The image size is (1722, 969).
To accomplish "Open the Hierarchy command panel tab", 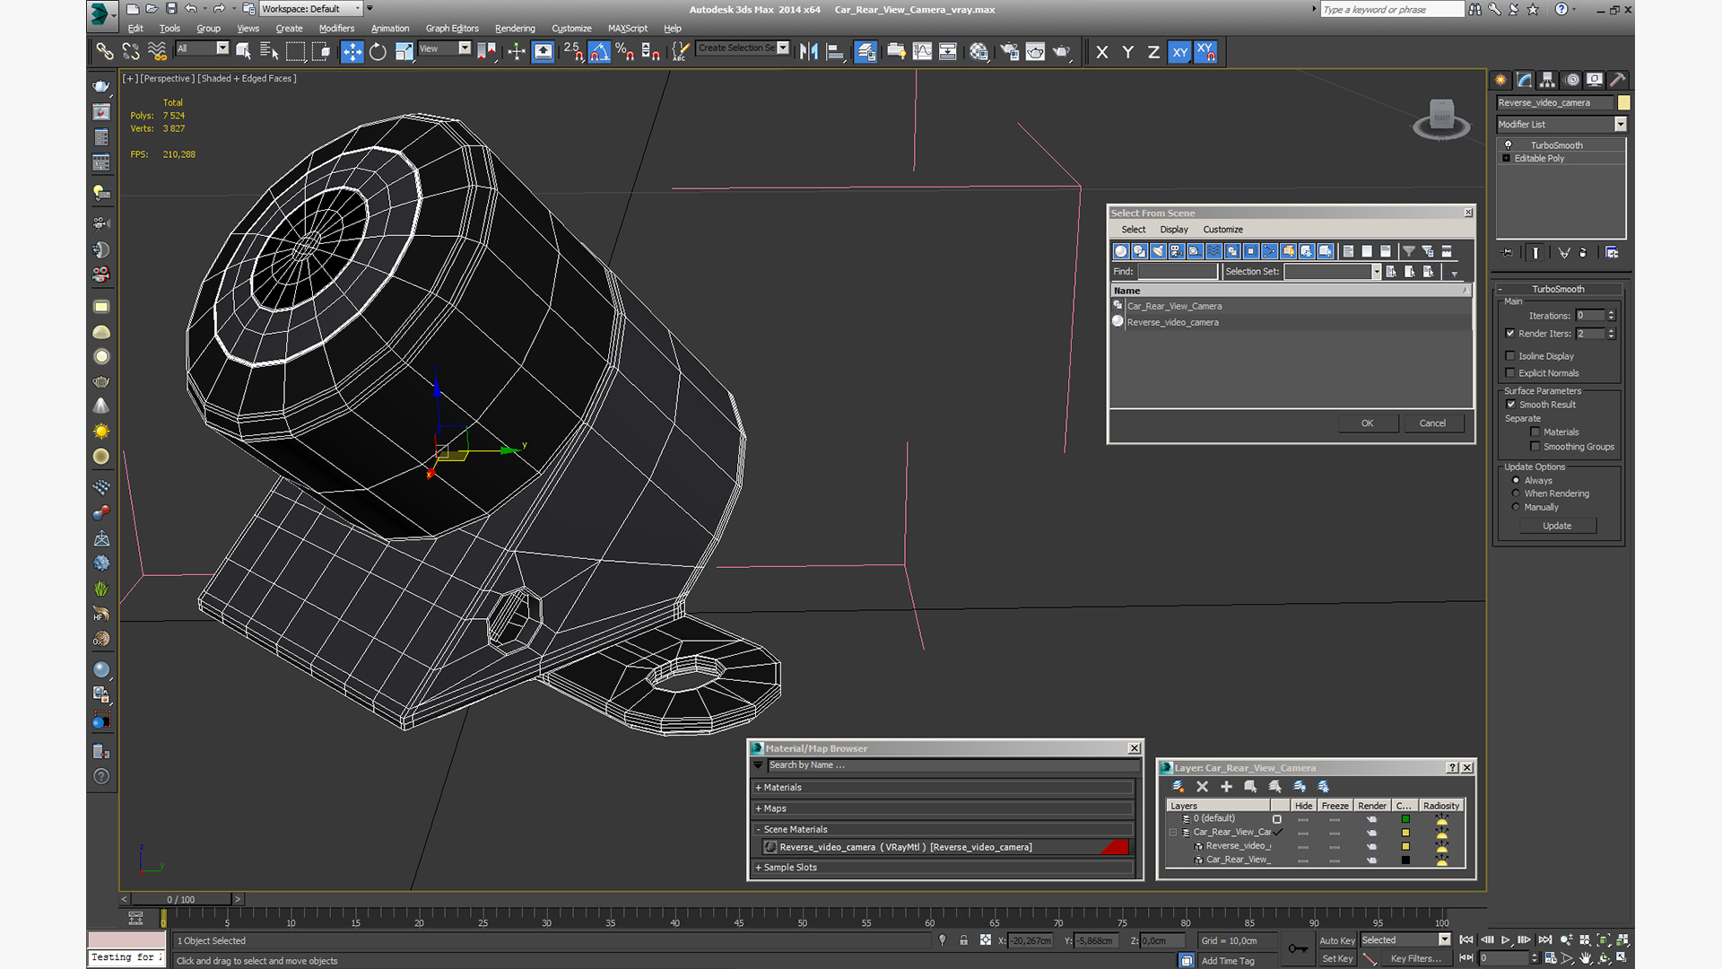I will [1547, 80].
